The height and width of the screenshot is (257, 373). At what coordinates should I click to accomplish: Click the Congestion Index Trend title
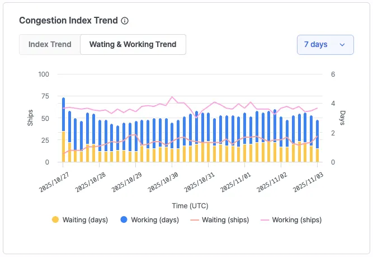68,21
